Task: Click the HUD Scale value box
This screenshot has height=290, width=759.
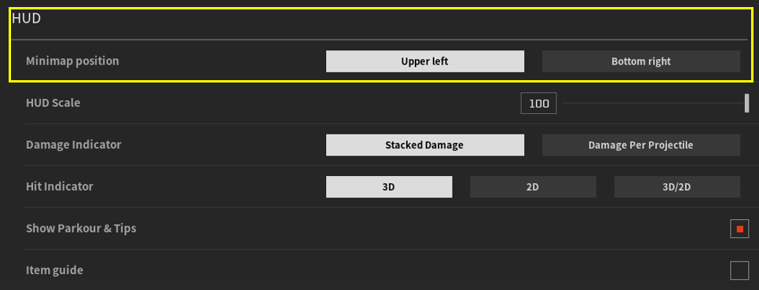Action: (539, 103)
